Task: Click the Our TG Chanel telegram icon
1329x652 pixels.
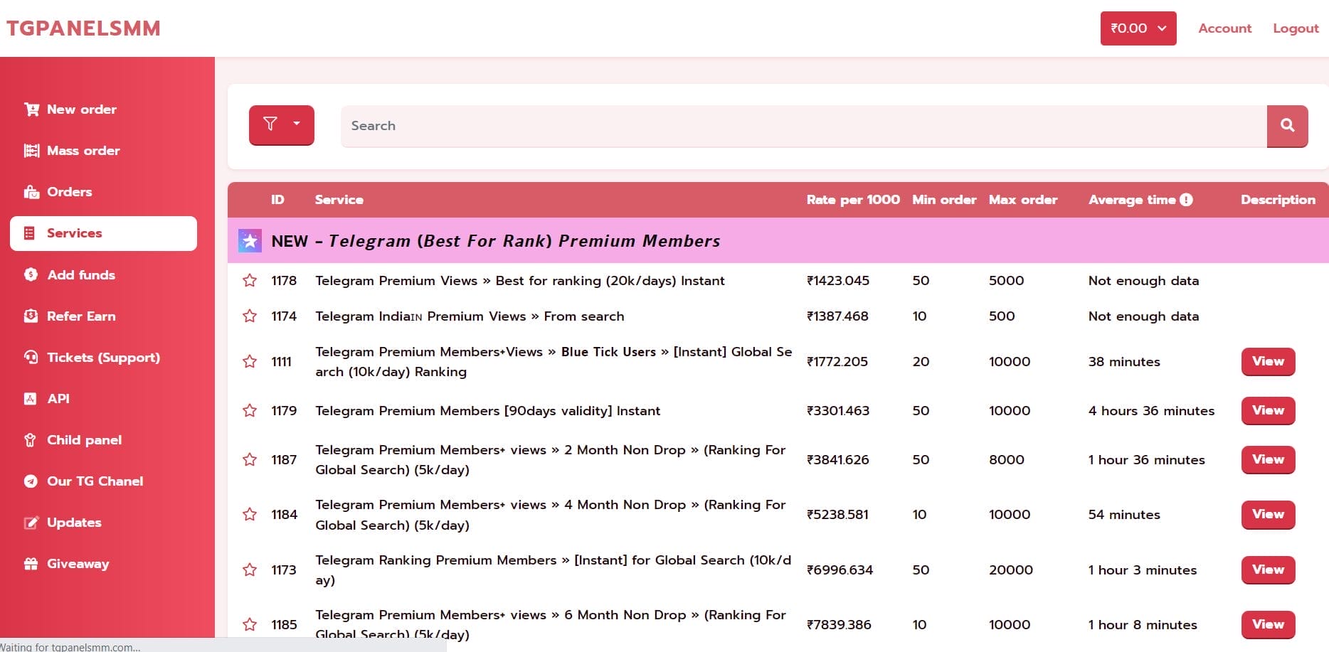Action: 31,481
